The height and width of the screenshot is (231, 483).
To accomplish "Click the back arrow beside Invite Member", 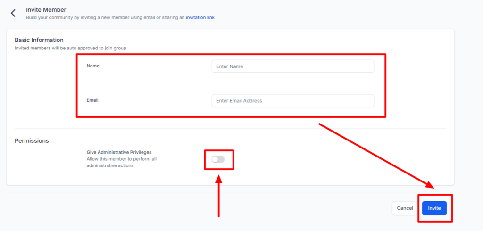I will point(13,13).
